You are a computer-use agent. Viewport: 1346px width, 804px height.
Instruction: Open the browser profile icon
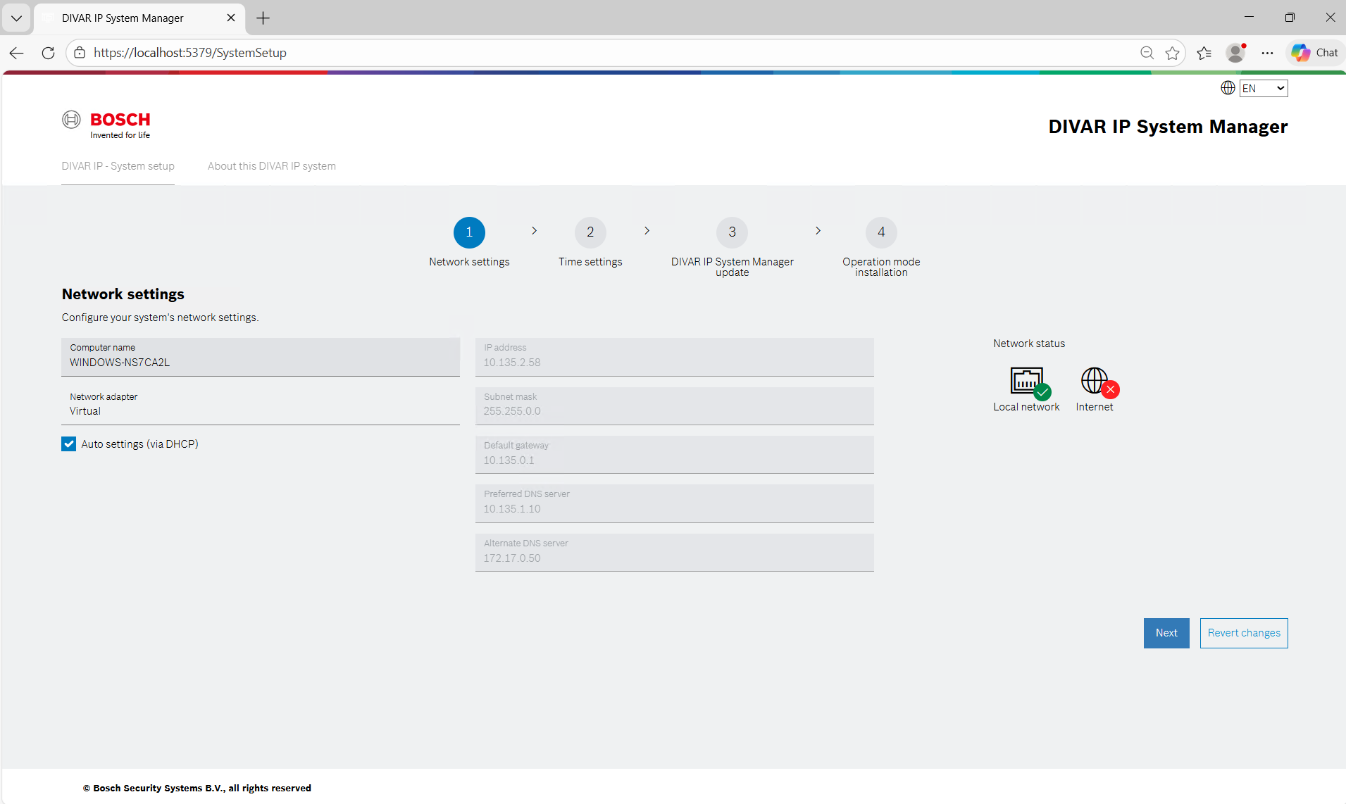pyautogui.click(x=1235, y=53)
